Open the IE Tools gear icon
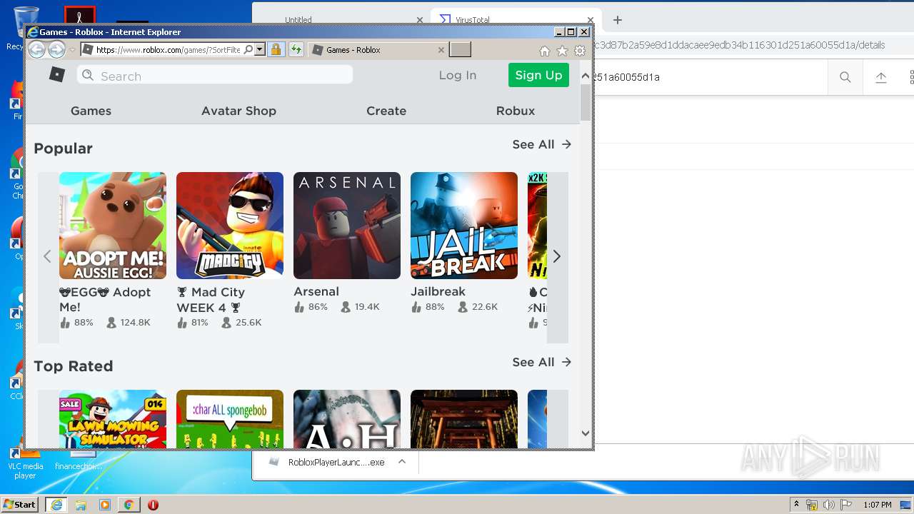 tap(580, 51)
